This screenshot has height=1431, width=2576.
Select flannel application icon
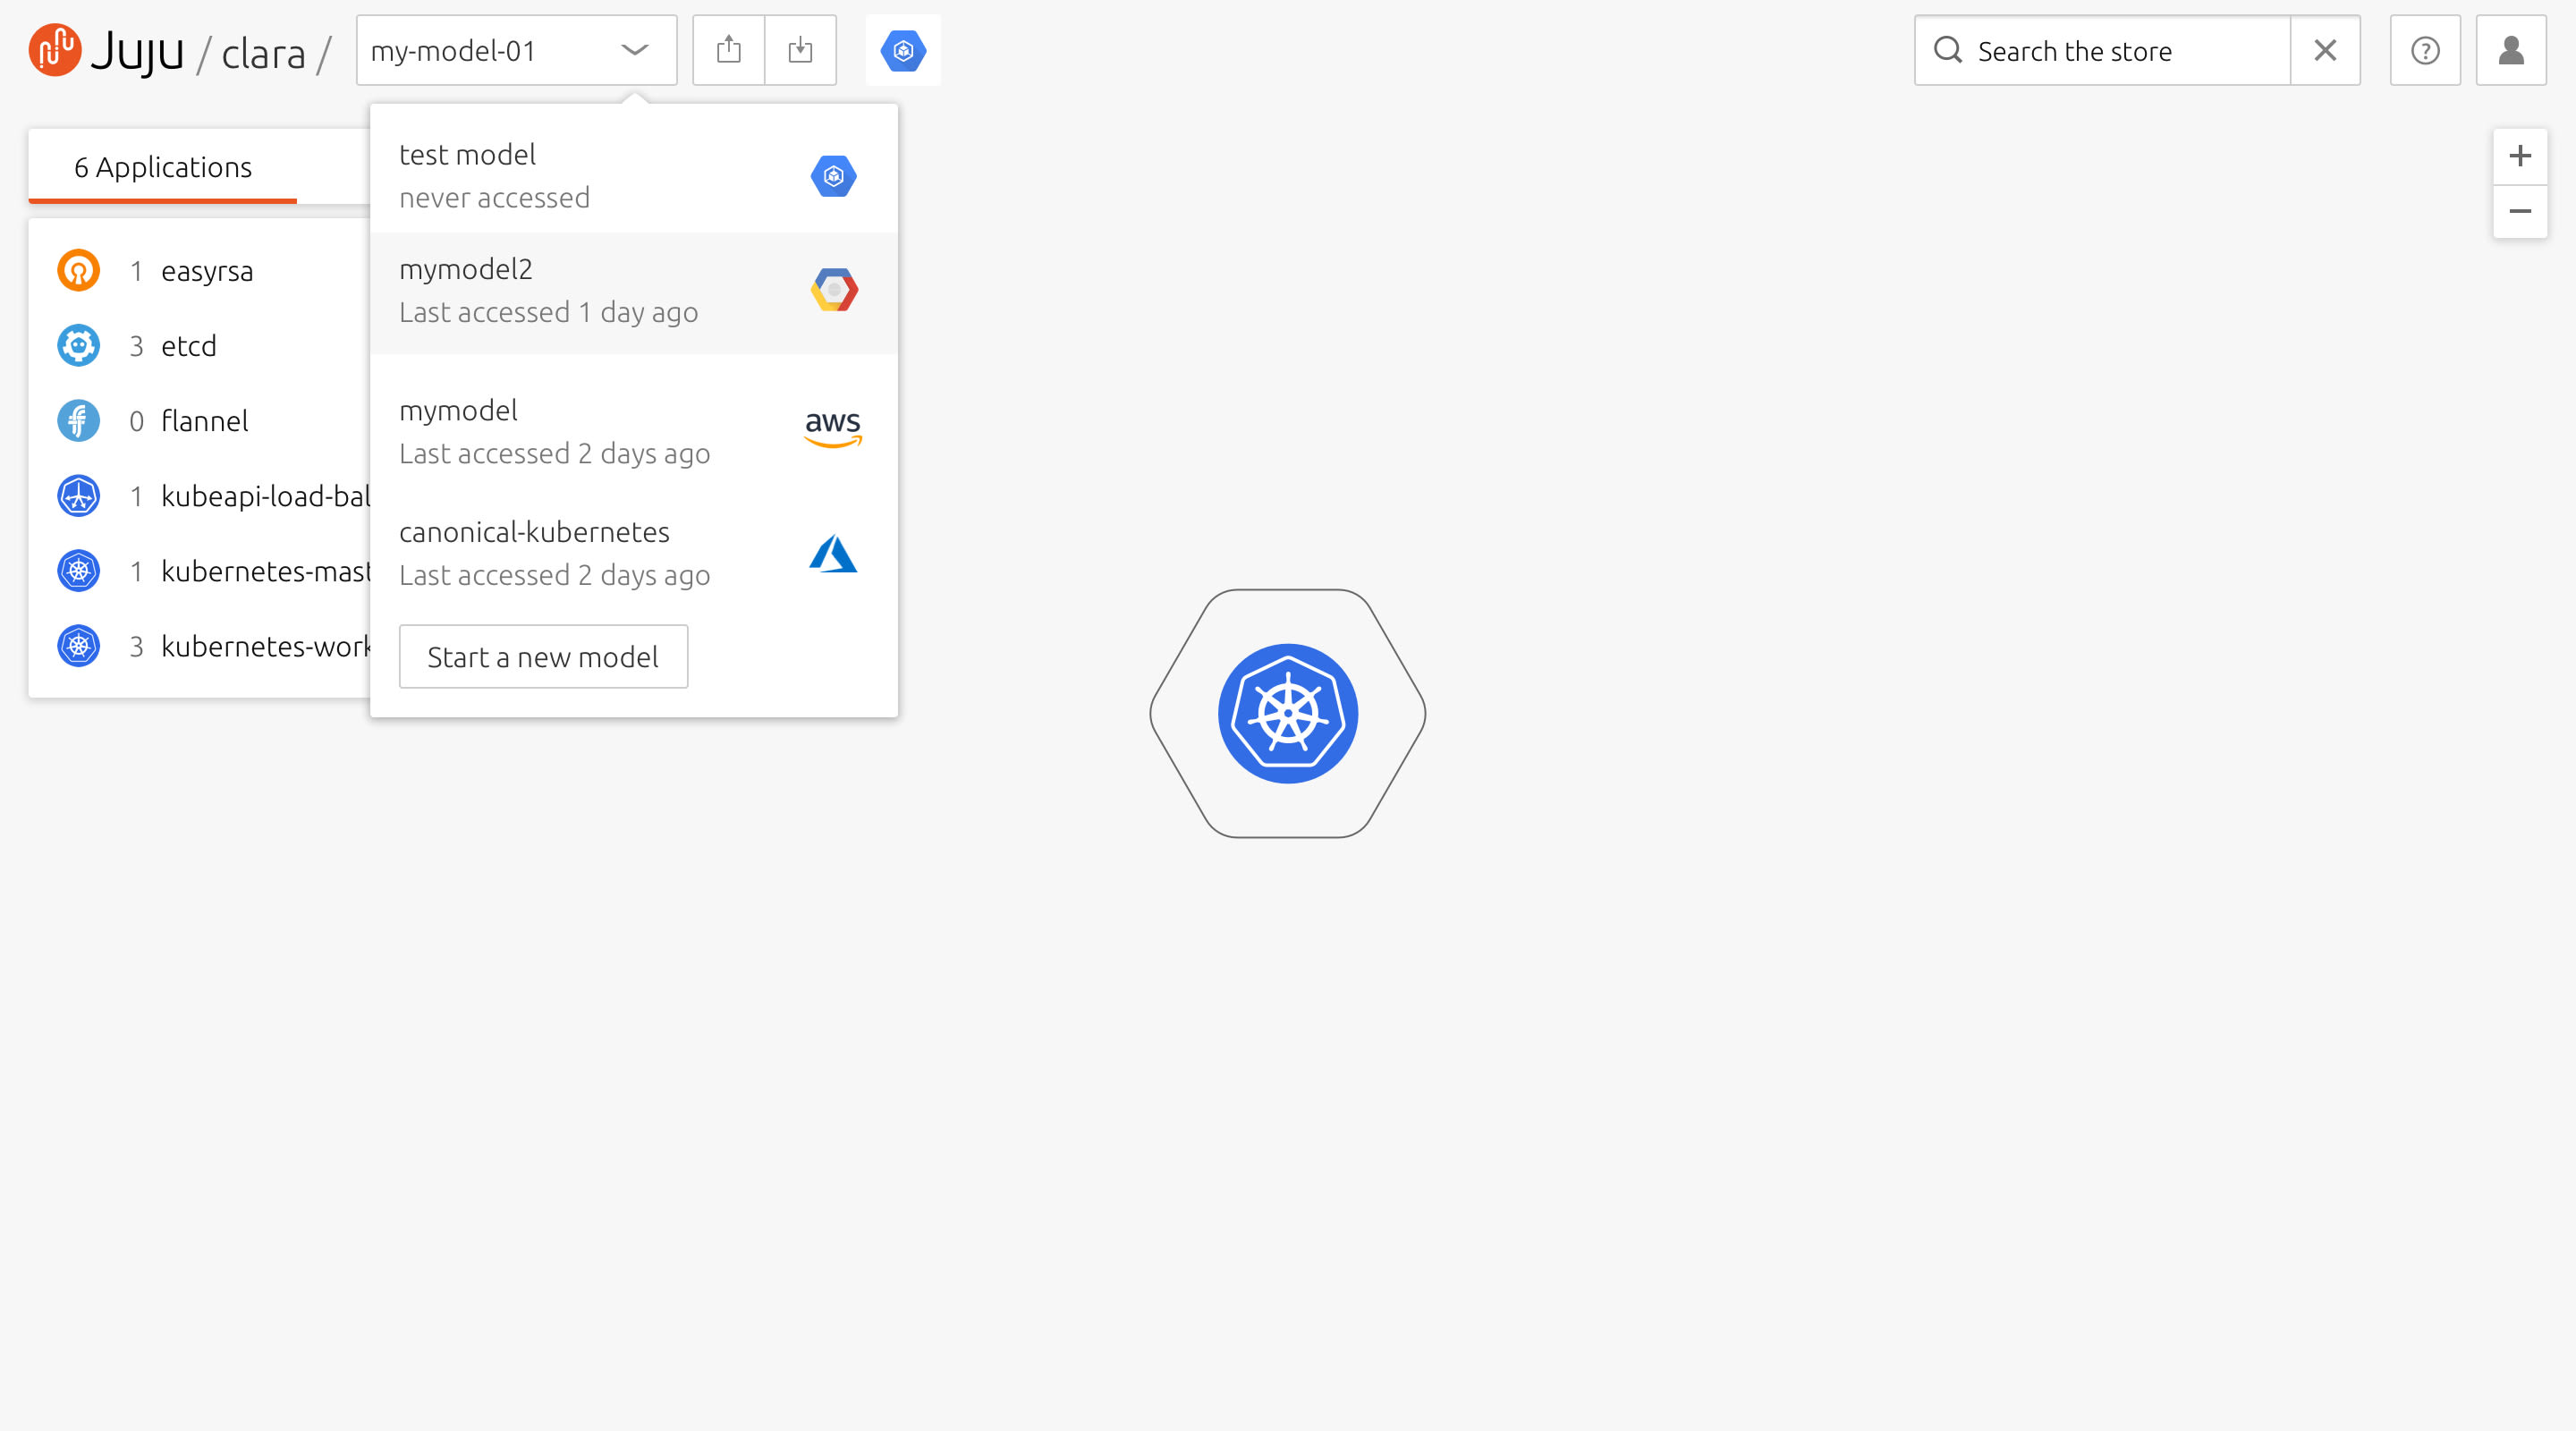tap(78, 421)
